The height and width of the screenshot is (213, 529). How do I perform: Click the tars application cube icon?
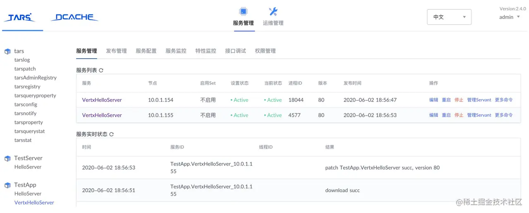[7, 52]
